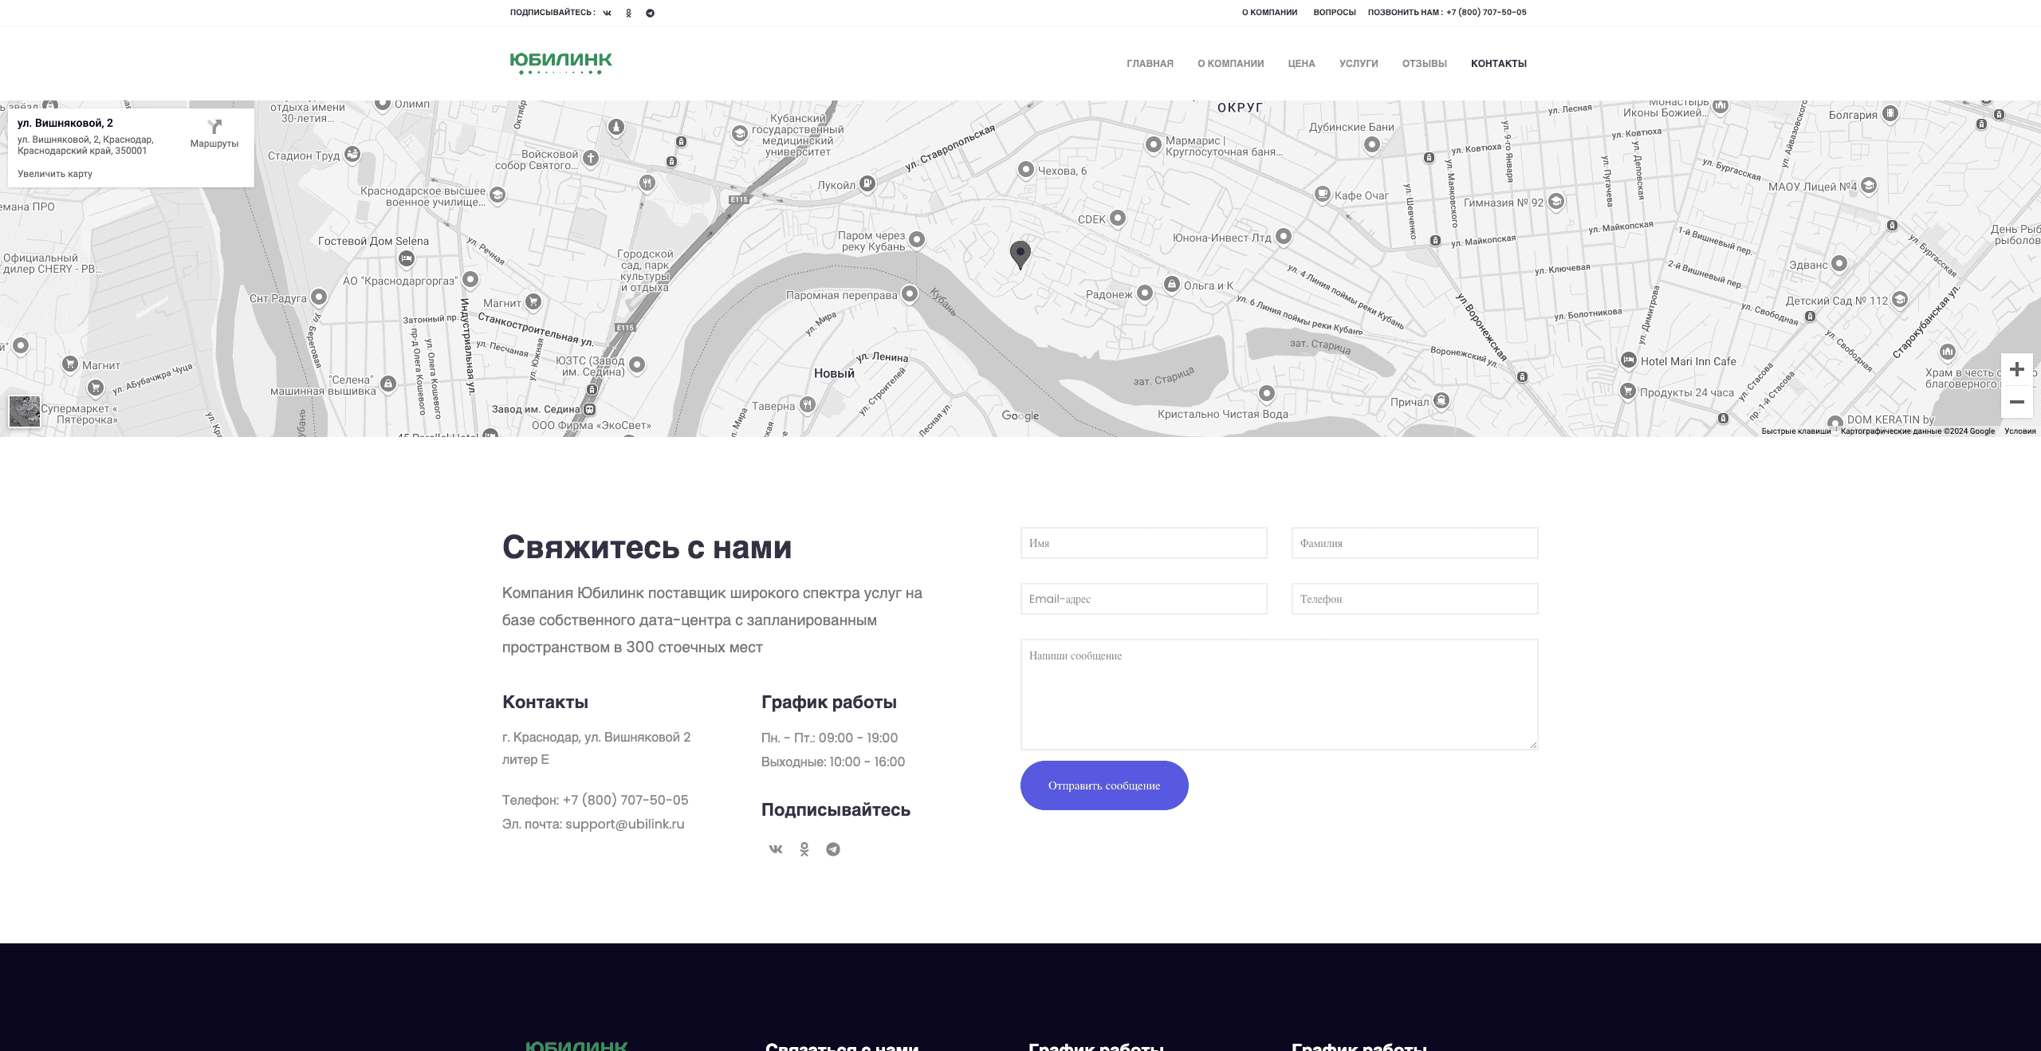The width and height of the screenshot is (2041, 1051).
Task: Open Telegram icon under Подписывайтесь
Action: pos(833,849)
